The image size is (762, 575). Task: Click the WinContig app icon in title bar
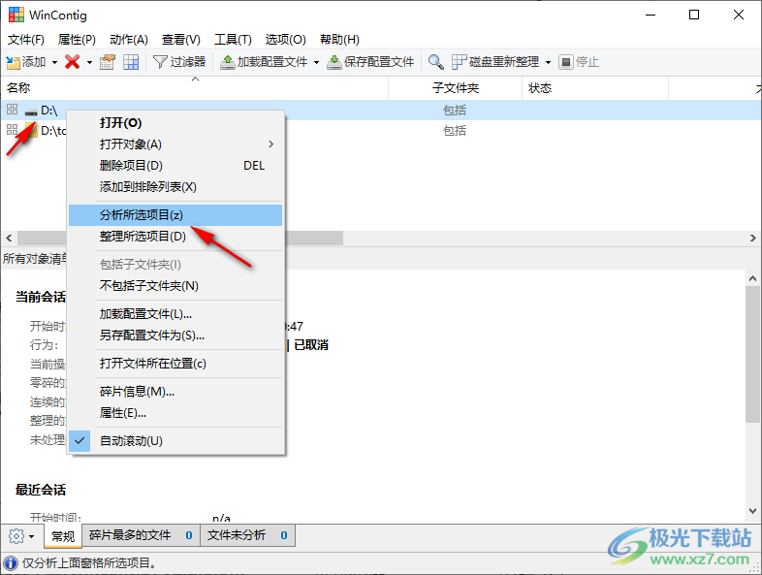[x=16, y=16]
